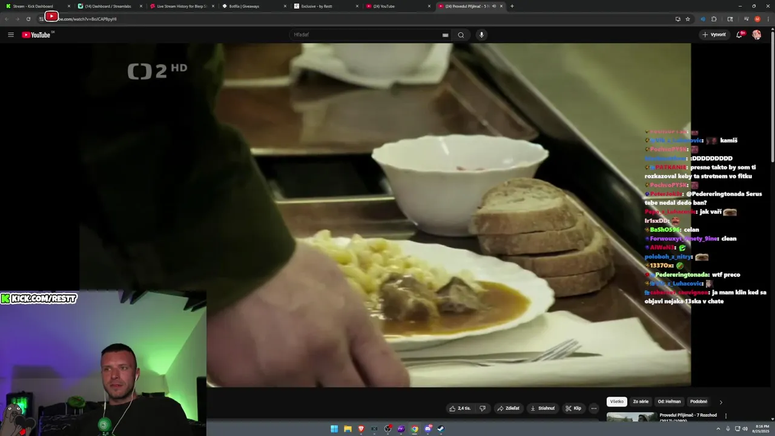Switch to Dashboard / Streamlabs tab

point(109,6)
